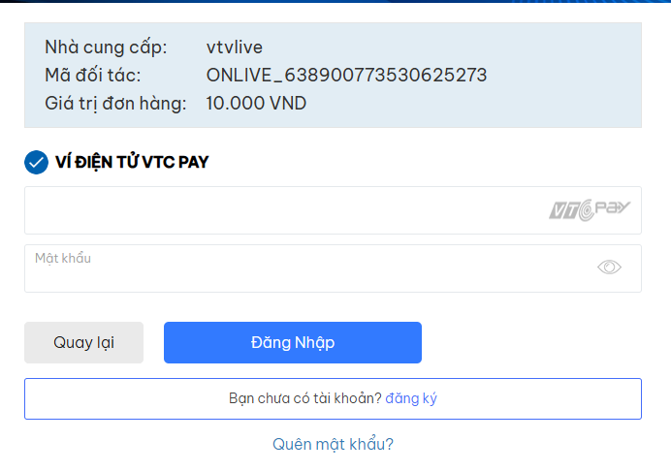This screenshot has width=671, height=472.
Task: Click the Nhà cung cấp label
Action: [x=106, y=47]
